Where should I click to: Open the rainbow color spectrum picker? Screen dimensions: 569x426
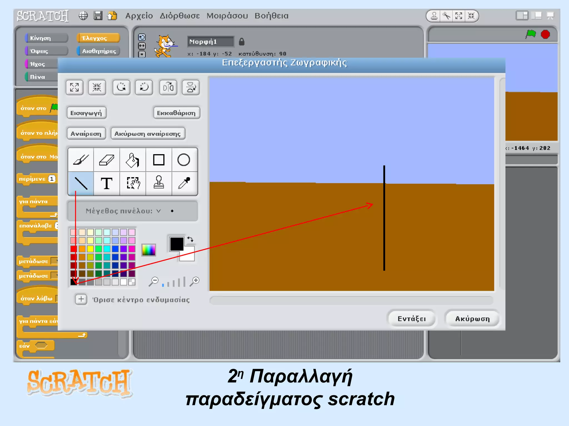click(149, 250)
